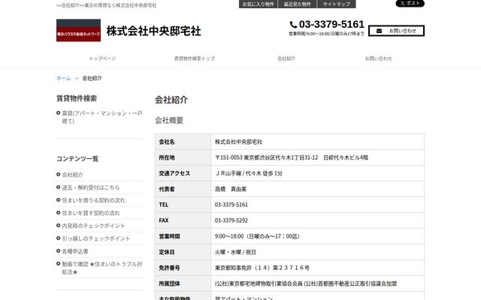Open 住まいを借りる契約の流れ sidebar link
Viewport: 481px width, 300px height.
[93, 200]
